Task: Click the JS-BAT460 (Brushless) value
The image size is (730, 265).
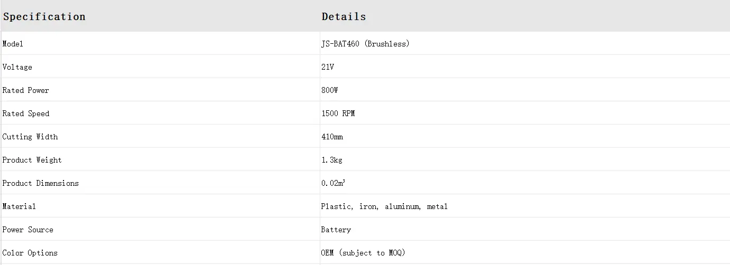Action: click(x=365, y=44)
